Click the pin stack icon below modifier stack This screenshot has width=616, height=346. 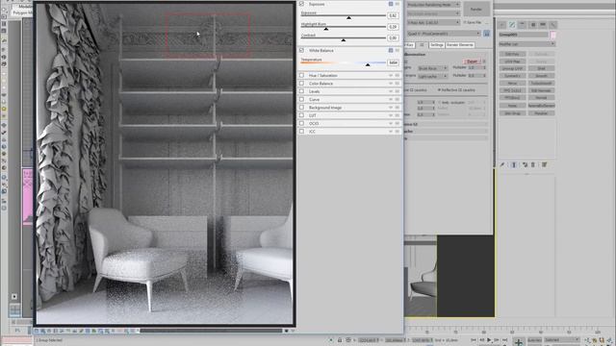coord(502,164)
